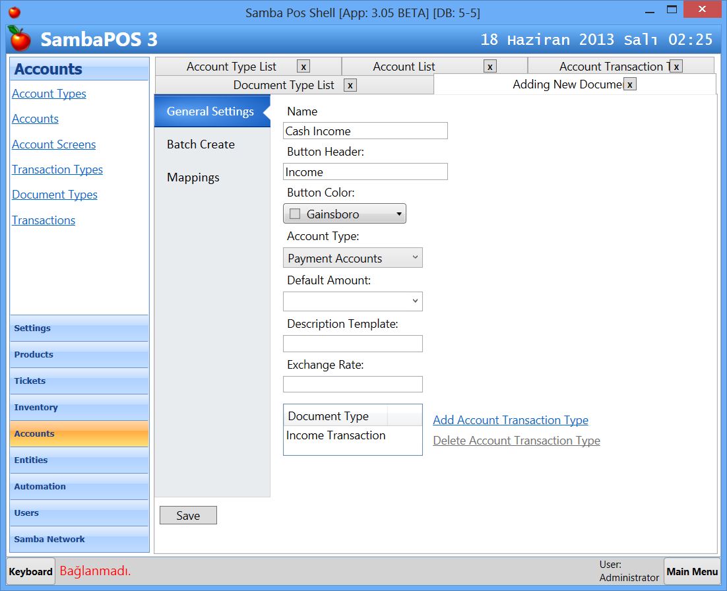
Task: Switch to the Account Type List tab
Action: (x=231, y=66)
